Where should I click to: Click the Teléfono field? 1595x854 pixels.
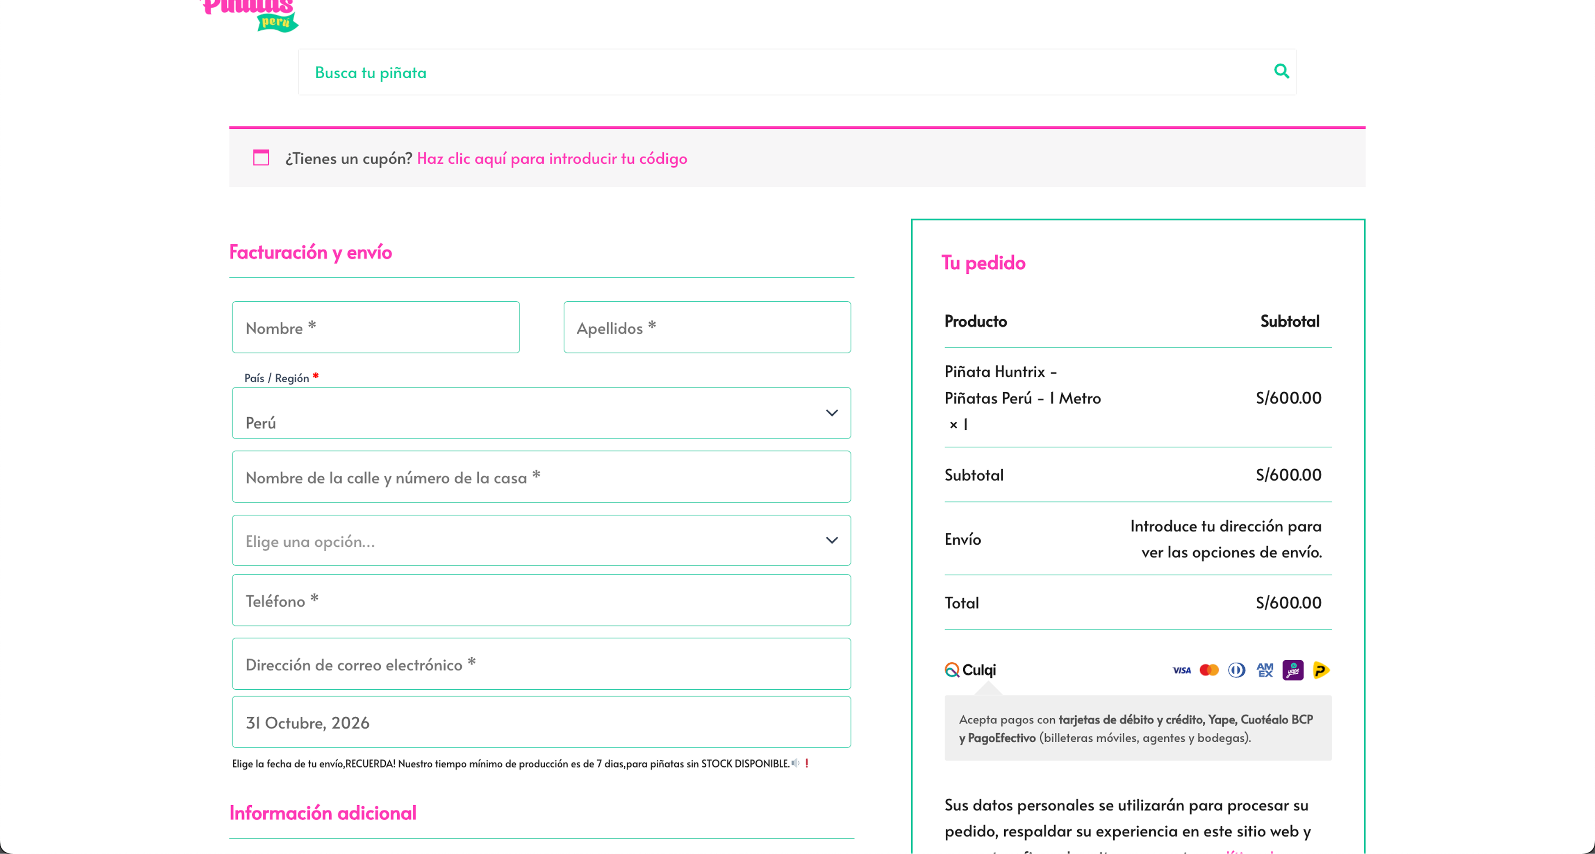pos(541,600)
